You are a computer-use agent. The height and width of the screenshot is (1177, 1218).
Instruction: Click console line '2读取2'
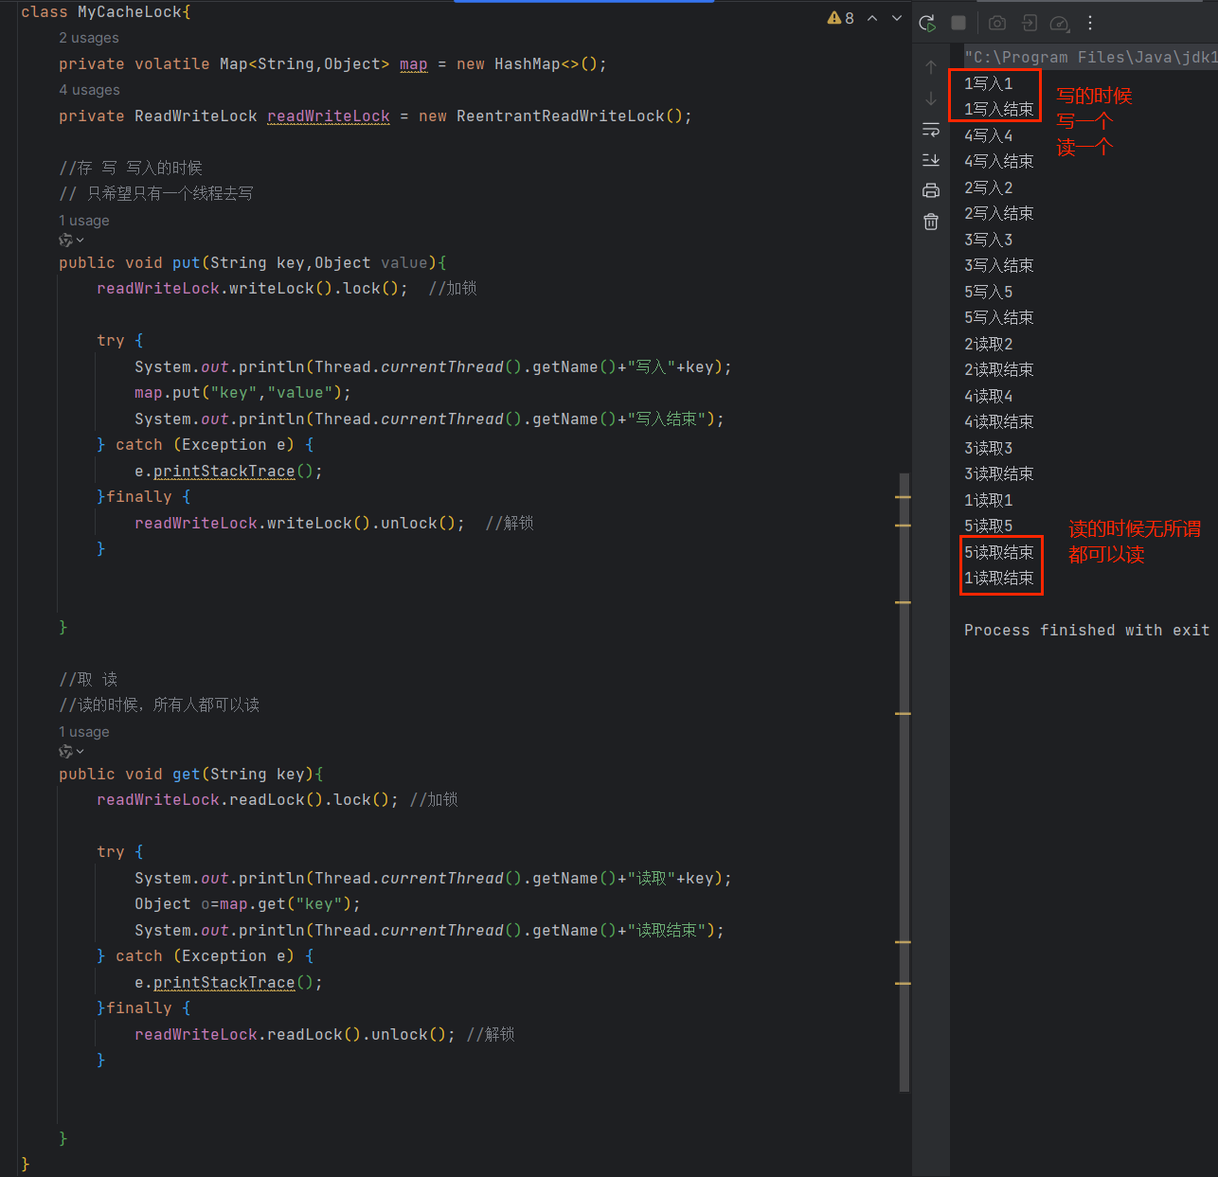point(989,344)
